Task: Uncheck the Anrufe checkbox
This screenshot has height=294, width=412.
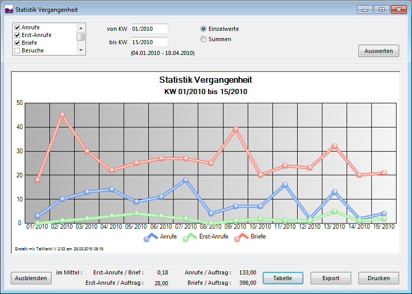Action: pos(18,27)
